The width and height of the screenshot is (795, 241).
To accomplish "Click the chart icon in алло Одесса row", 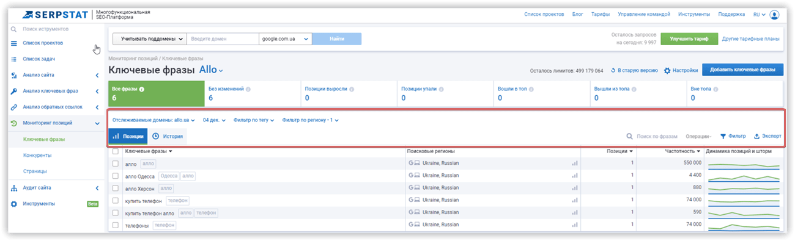I will click(x=575, y=176).
